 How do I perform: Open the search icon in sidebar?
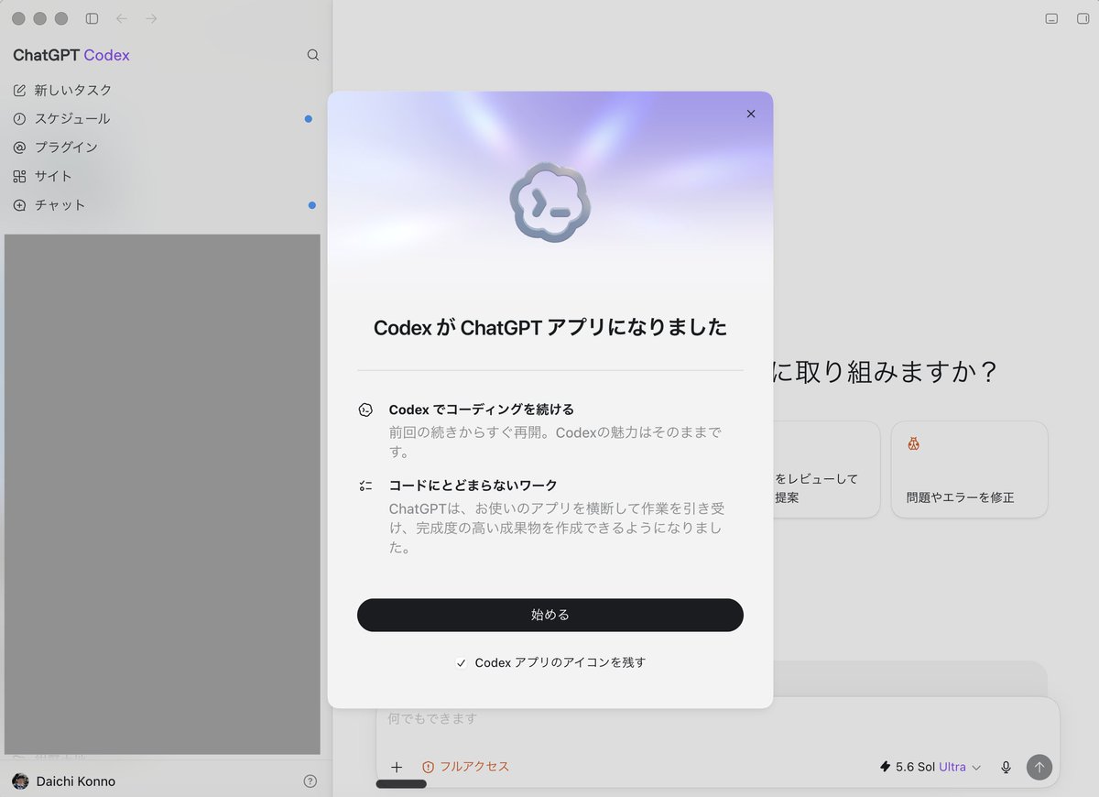coord(313,55)
